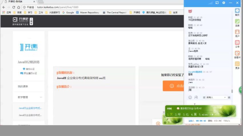The image size is (243, 136).
Task: Click the private chat users icon
Action: click(x=196, y=97)
